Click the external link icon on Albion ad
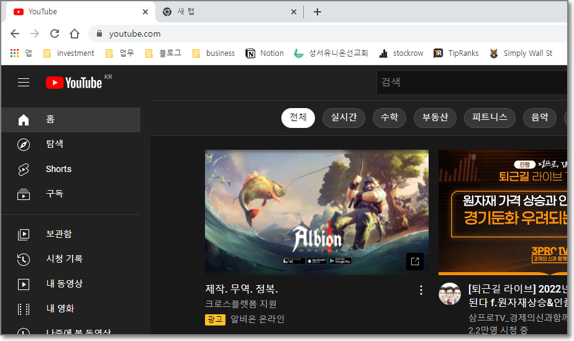Screen dimensions: 574x341 415,261
